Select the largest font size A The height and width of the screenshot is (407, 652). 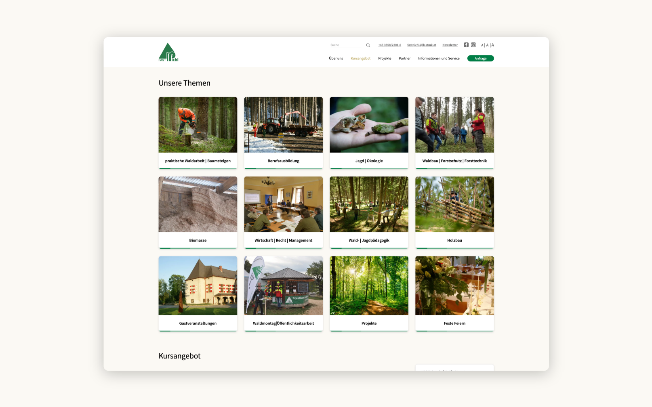click(492, 45)
